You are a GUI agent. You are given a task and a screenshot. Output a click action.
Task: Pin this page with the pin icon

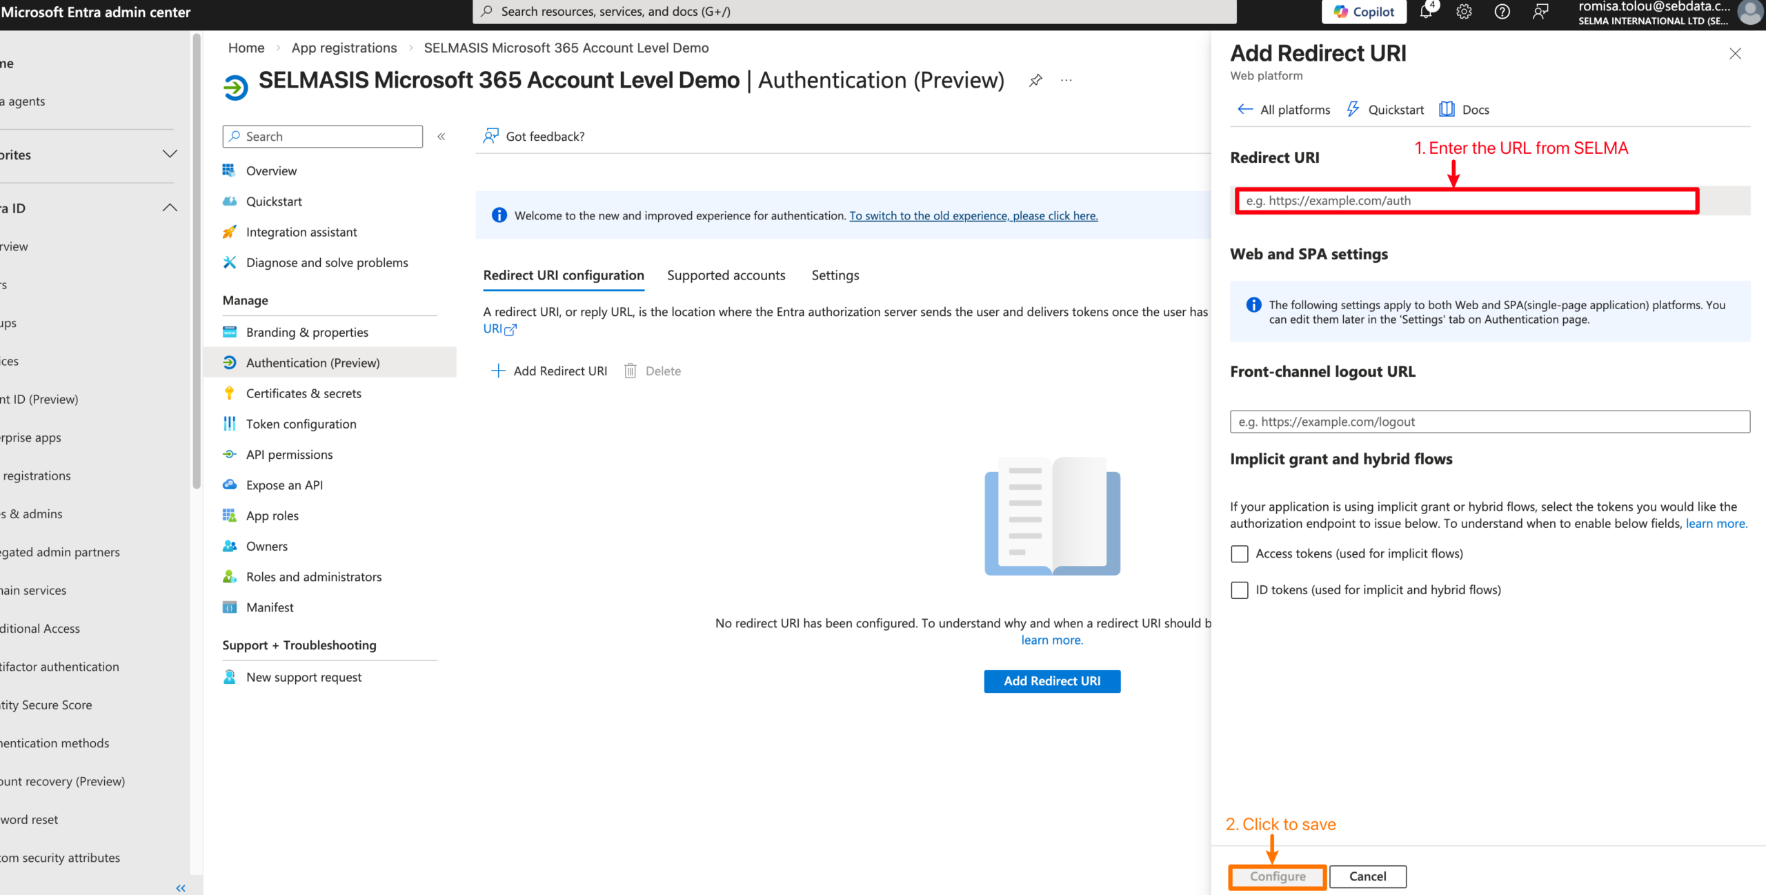point(1035,80)
